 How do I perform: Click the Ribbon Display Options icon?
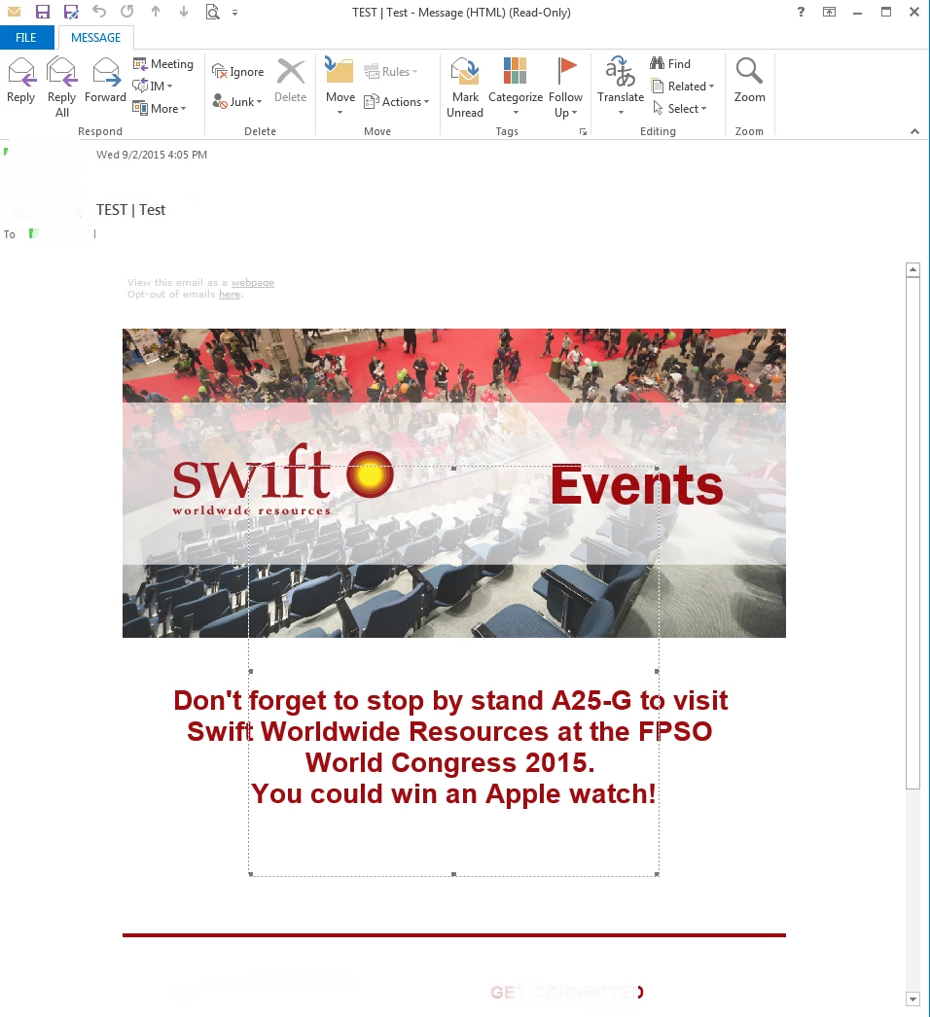point(830,12)
